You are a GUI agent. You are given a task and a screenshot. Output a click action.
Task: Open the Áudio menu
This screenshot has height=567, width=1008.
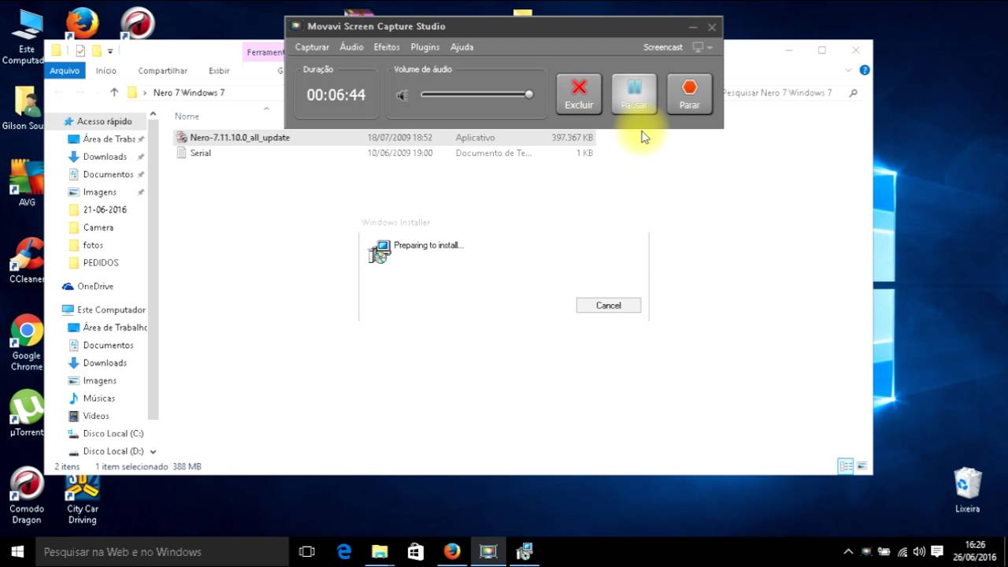pyautogui.click(x=351, y=47)
